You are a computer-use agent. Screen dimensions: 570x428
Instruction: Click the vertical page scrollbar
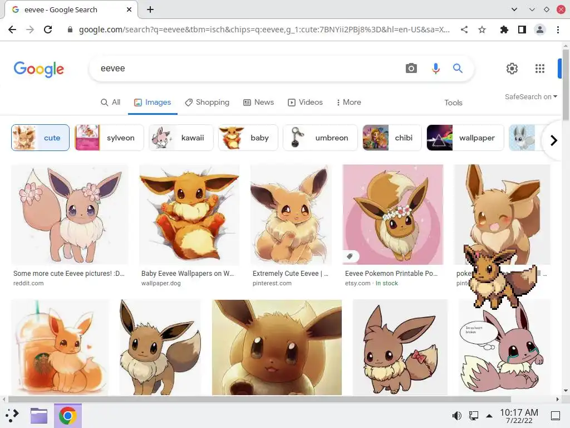click(566, 84)
